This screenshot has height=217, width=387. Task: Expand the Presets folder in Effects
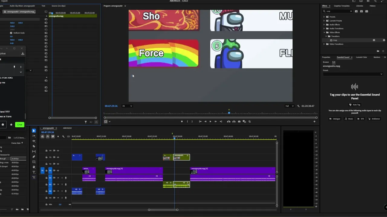click(324, 17)
